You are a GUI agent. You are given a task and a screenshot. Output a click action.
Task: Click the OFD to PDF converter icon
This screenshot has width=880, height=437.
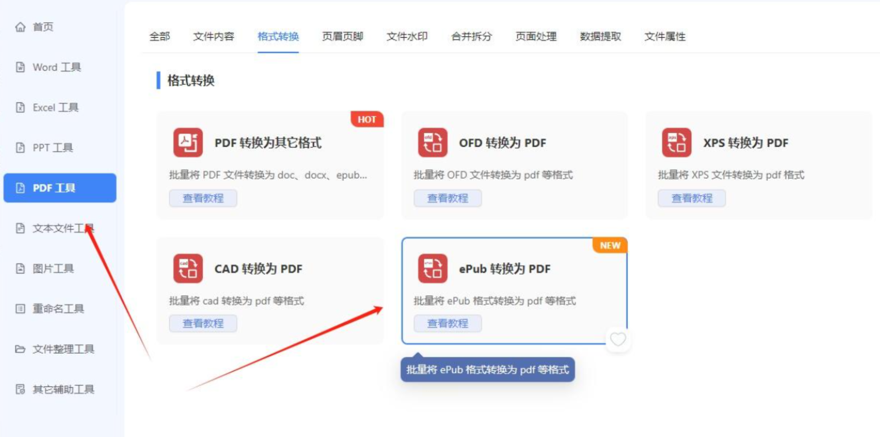point(432,142)
